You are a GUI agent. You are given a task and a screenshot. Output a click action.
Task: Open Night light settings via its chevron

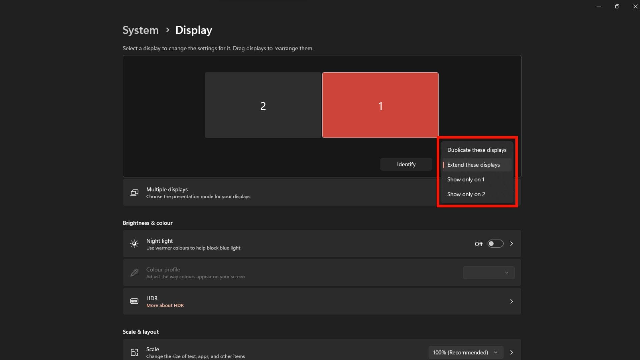[x=512, y=244]
